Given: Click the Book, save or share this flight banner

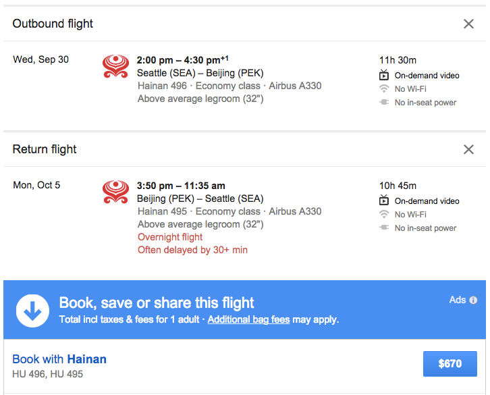Looking at the screenshot, I should coord(157,302).
